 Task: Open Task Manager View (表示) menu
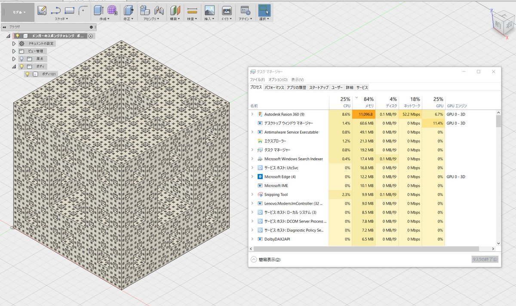click(297, 80)
